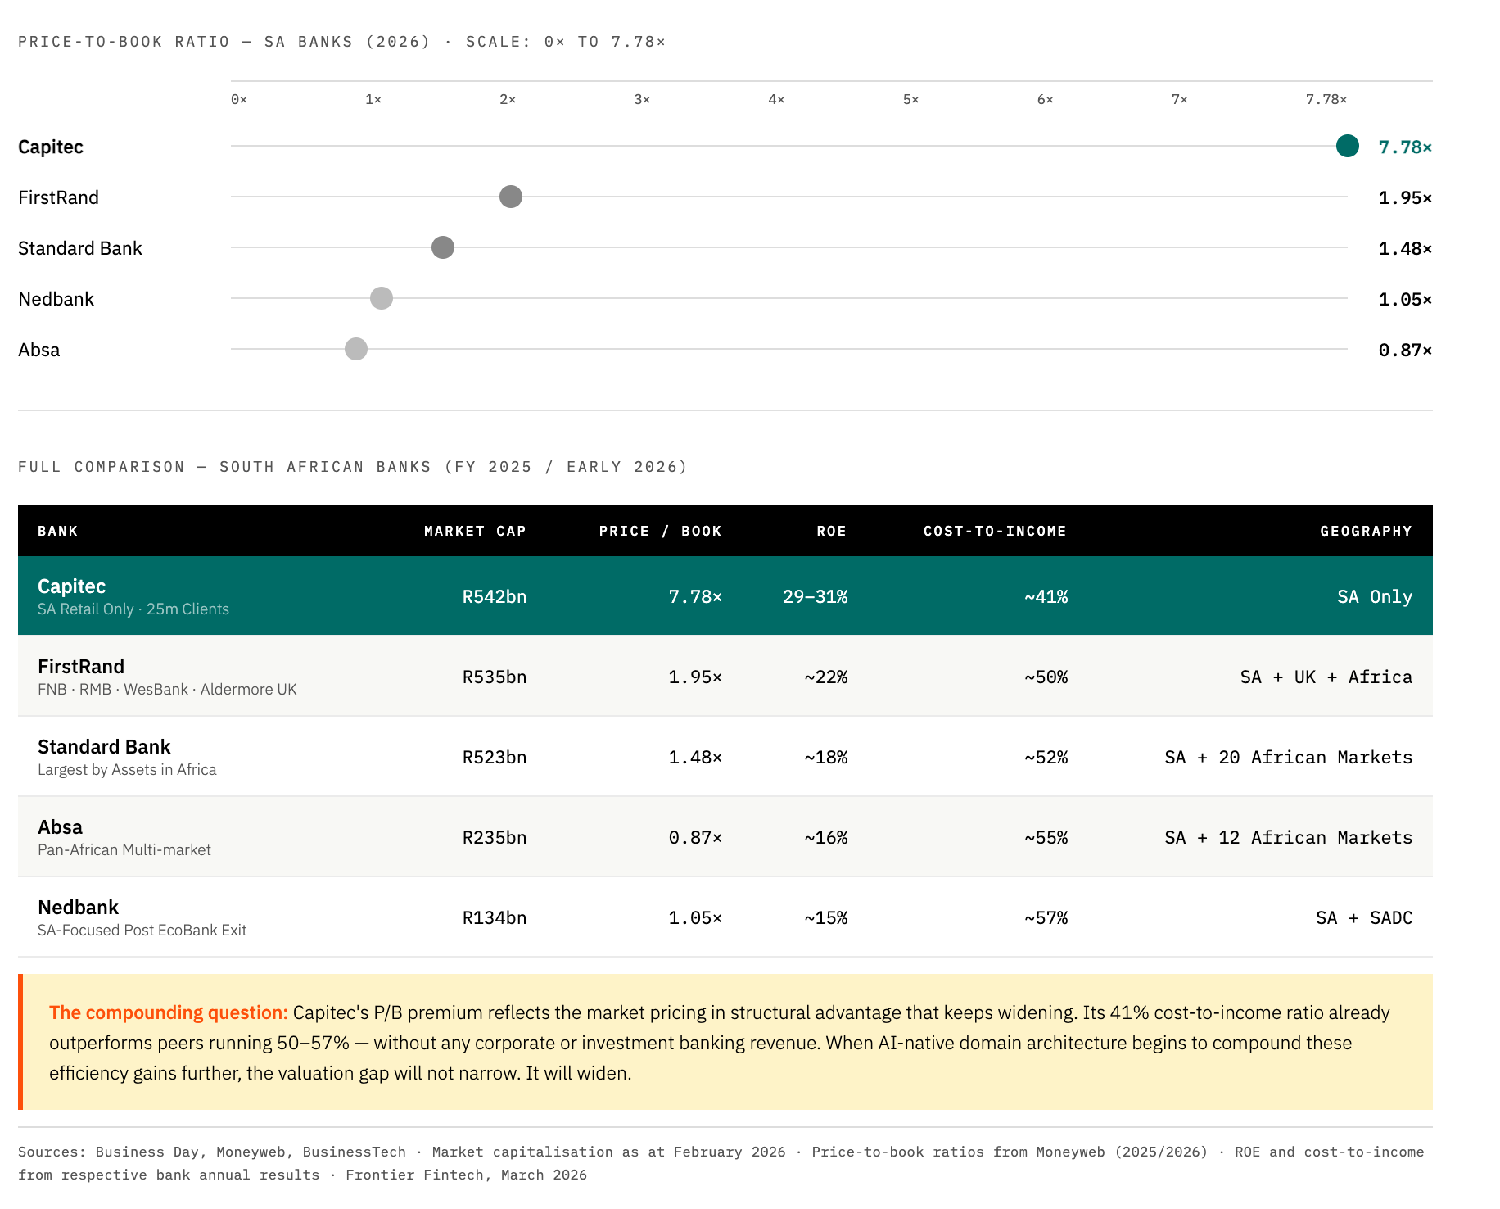Click the ROE column header

831,531
